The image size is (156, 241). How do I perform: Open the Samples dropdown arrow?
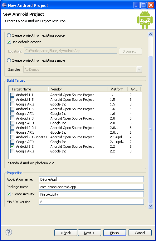[139, 69]
